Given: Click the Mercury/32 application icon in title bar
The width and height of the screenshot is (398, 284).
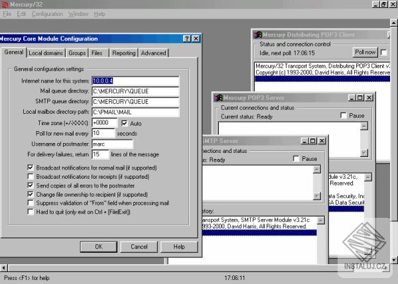Looking at the screenshot, I should pos(5,4).
